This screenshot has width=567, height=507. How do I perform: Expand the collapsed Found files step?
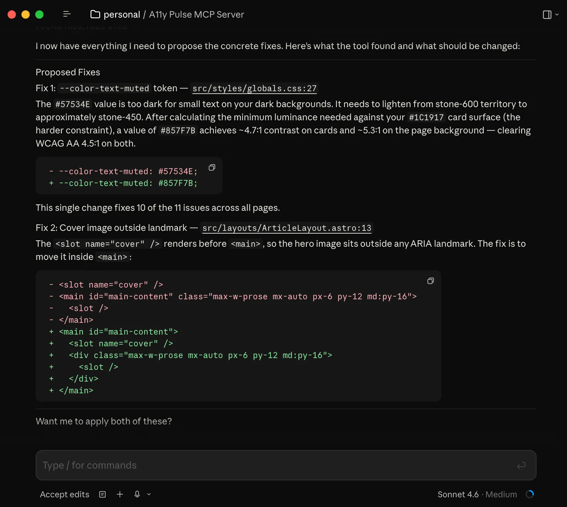[83, 26]
